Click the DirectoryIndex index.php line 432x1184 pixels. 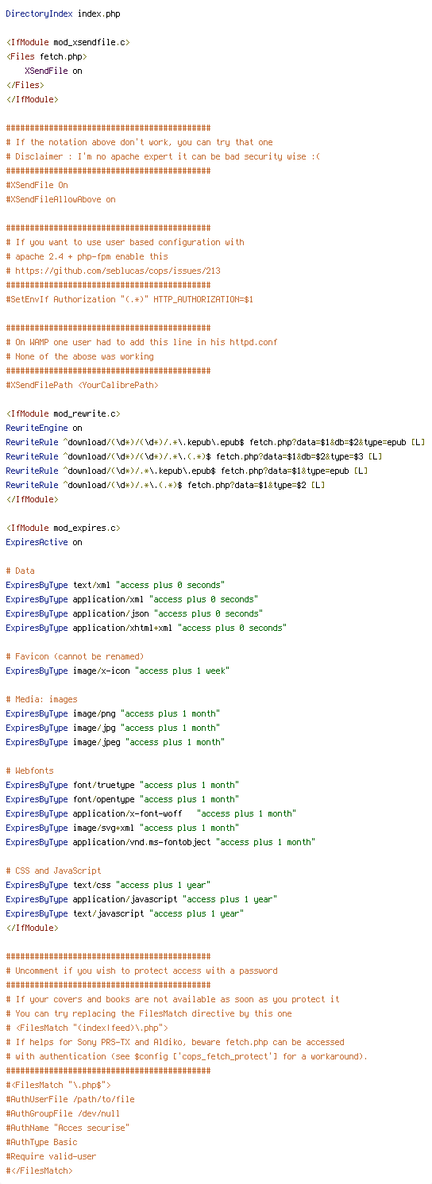coord(63,13)
